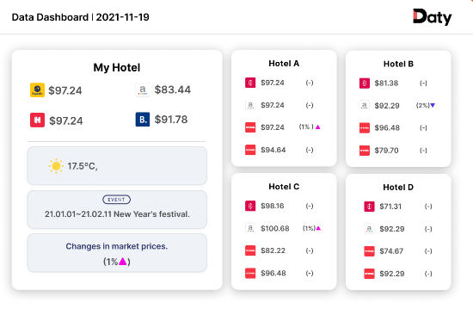Click the $74.67 price in Hotel D
This screenshot has height=315, width=473.
pyautogui.click(x=391, y=251)
